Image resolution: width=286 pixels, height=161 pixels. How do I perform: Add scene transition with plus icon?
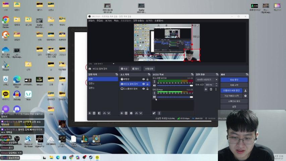point(206,89)
